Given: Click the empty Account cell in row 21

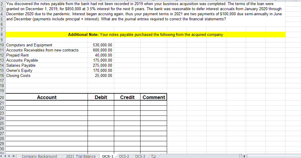Looking at the screenshot, I should tap(47, 103).
